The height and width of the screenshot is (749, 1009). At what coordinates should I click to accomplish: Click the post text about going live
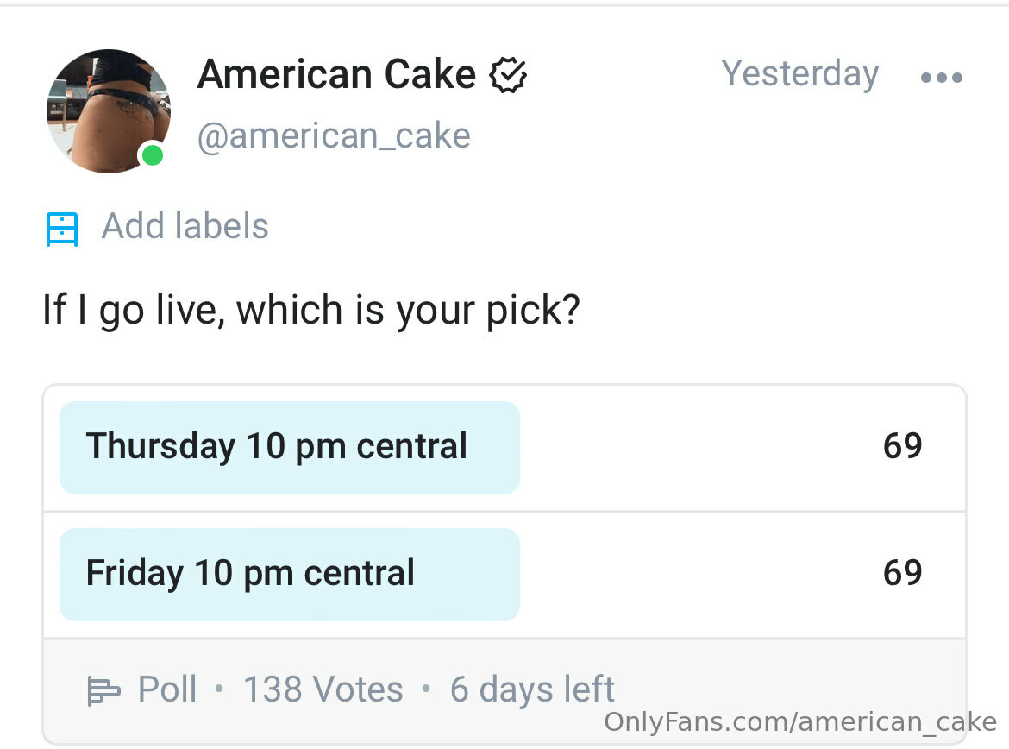311,311
